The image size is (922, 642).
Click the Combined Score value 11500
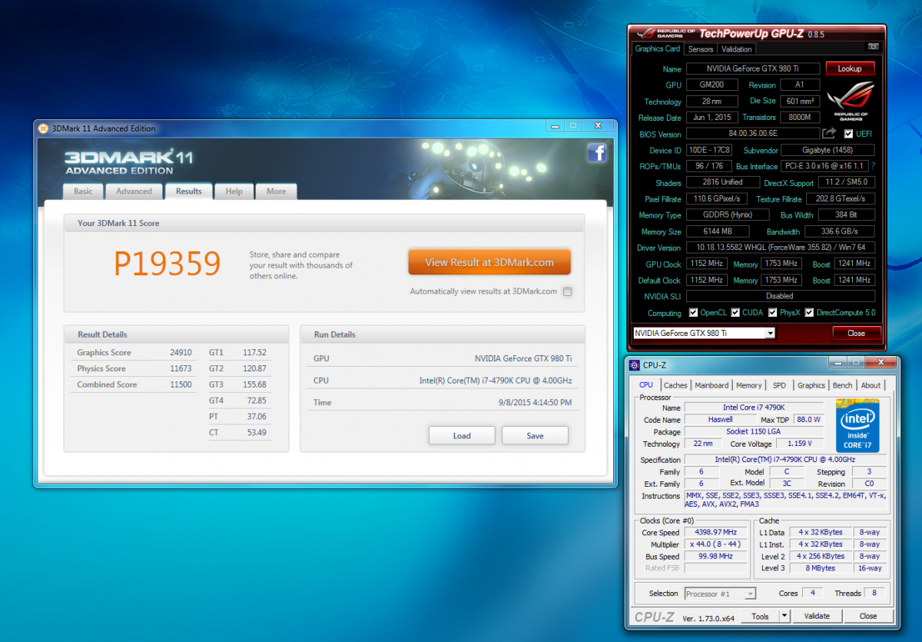click(181, 384)
